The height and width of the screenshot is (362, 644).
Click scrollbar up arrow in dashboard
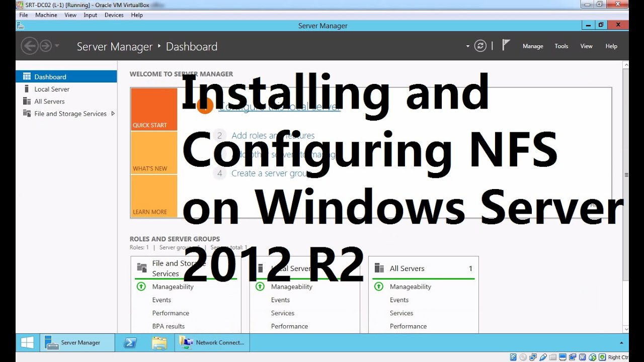626,65
